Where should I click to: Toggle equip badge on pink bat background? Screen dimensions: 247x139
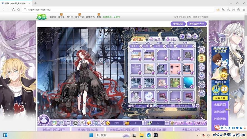(x=179, y=73)
